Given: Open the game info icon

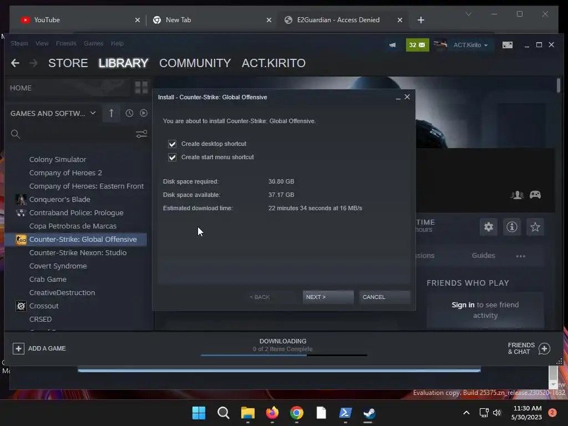Looking at the screenshot, I should 511,227.
